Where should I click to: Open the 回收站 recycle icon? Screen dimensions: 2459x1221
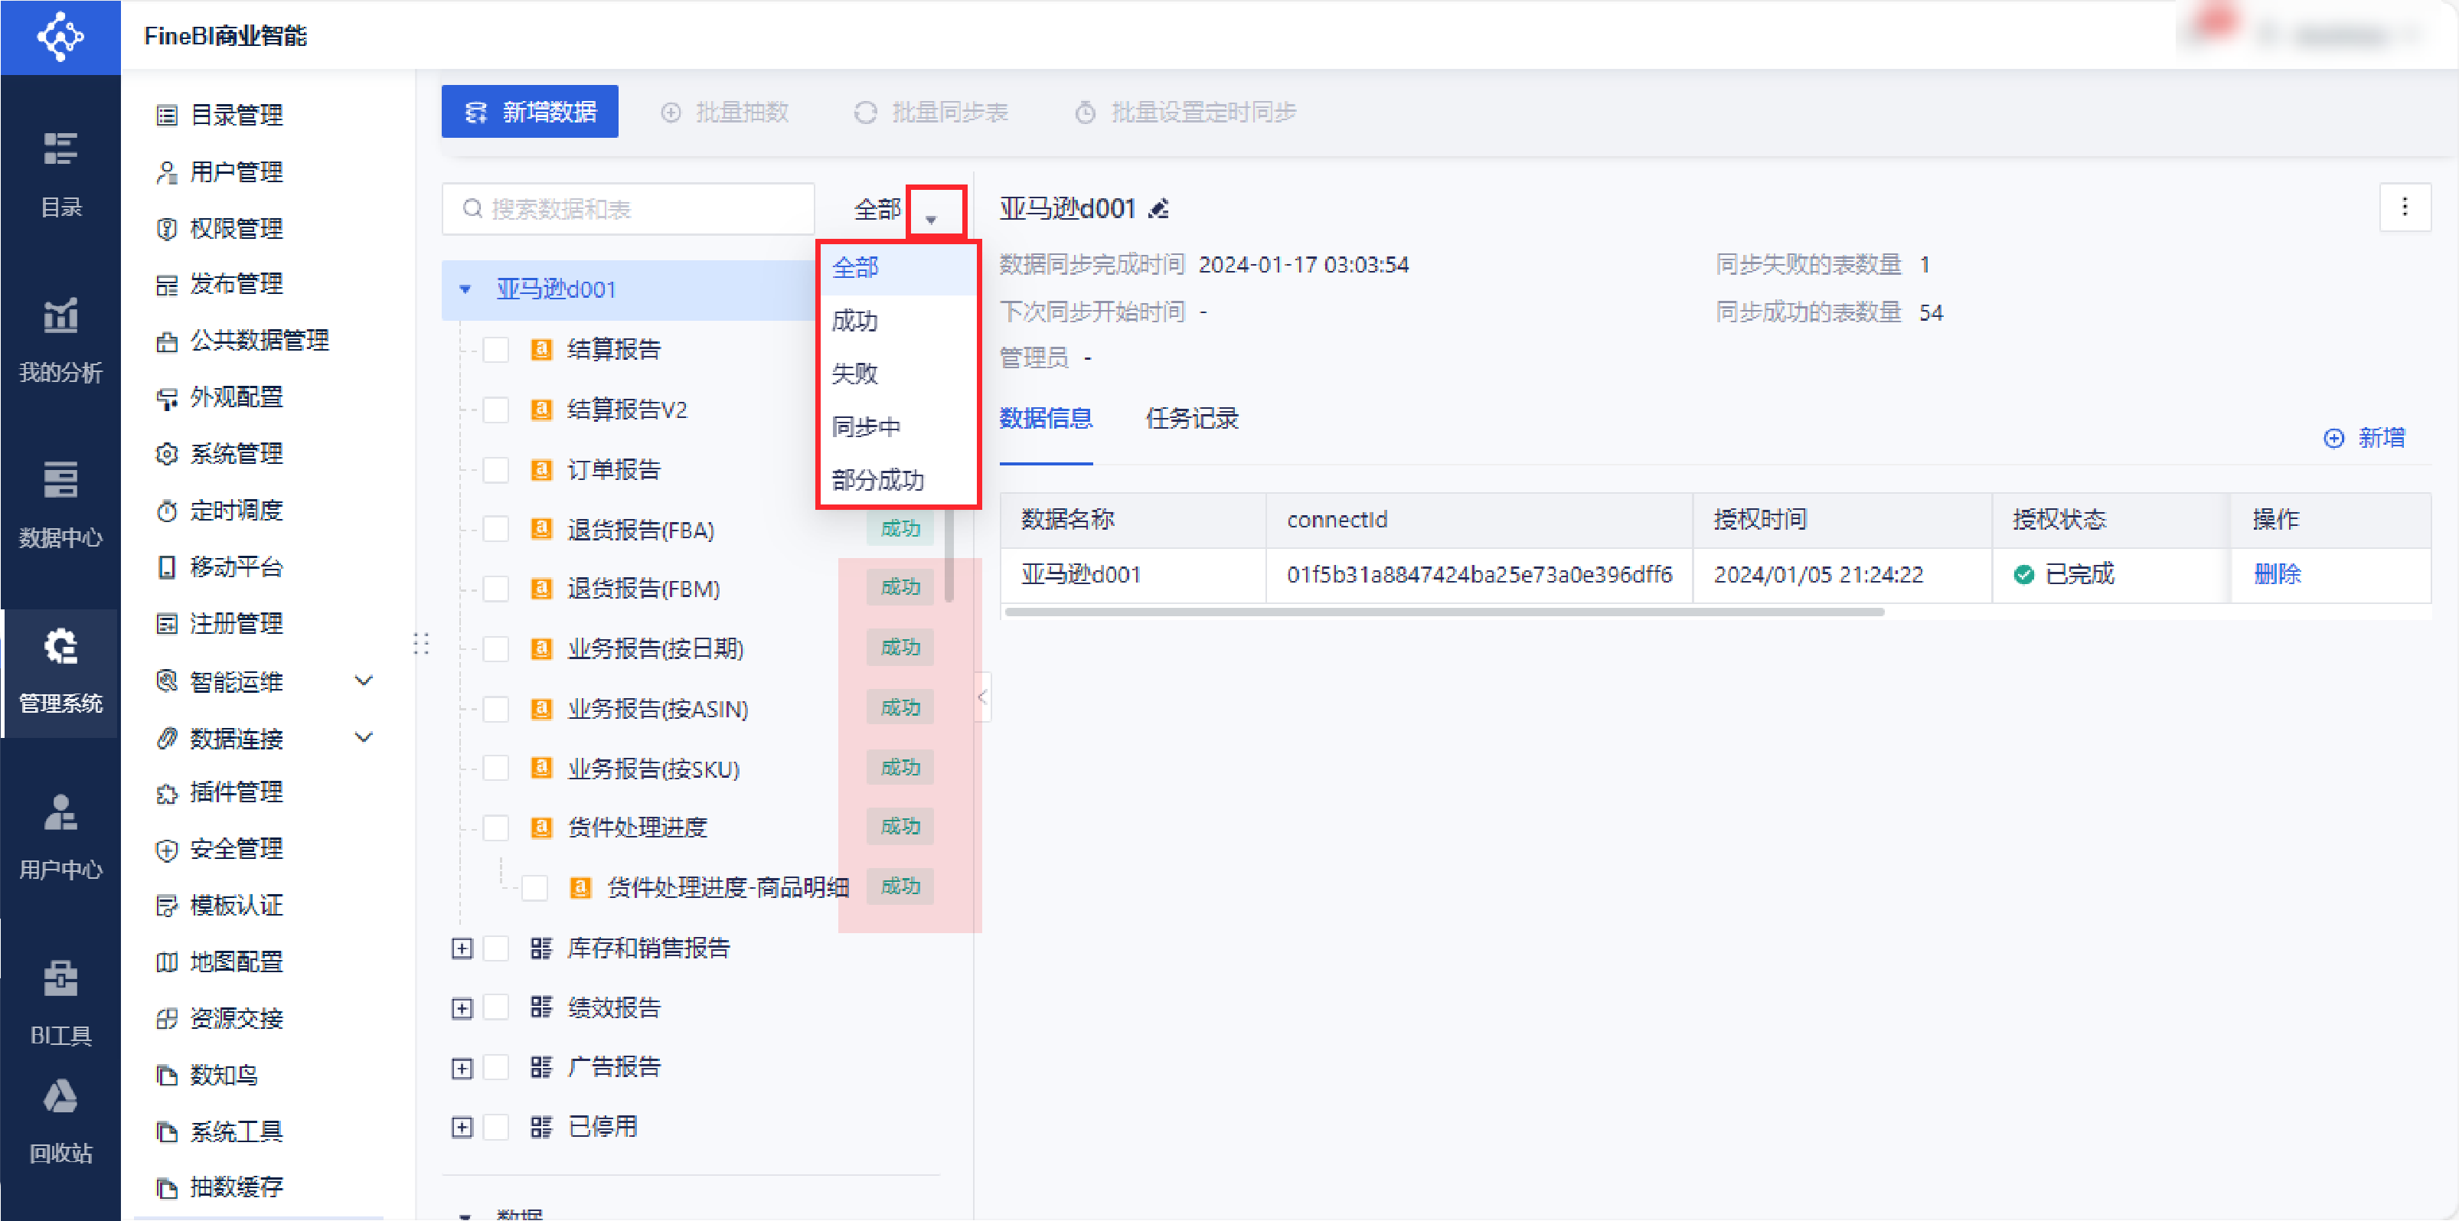[x=60, y=1097]
